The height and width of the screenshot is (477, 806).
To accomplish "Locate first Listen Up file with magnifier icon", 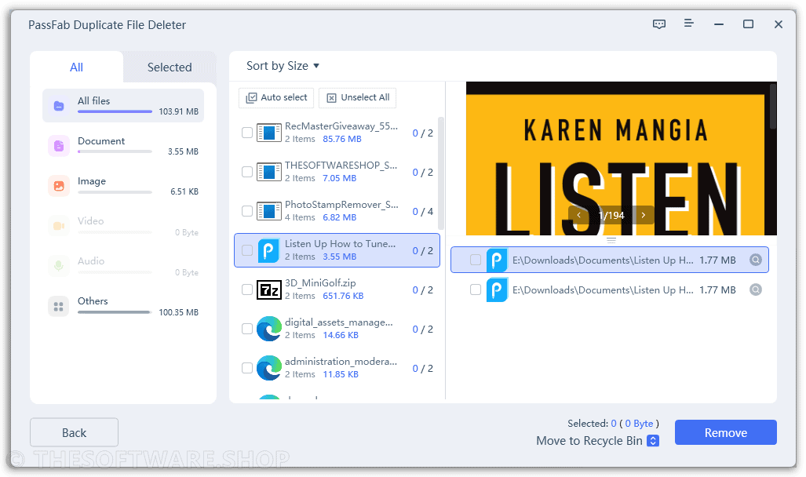I will (756, 260).
